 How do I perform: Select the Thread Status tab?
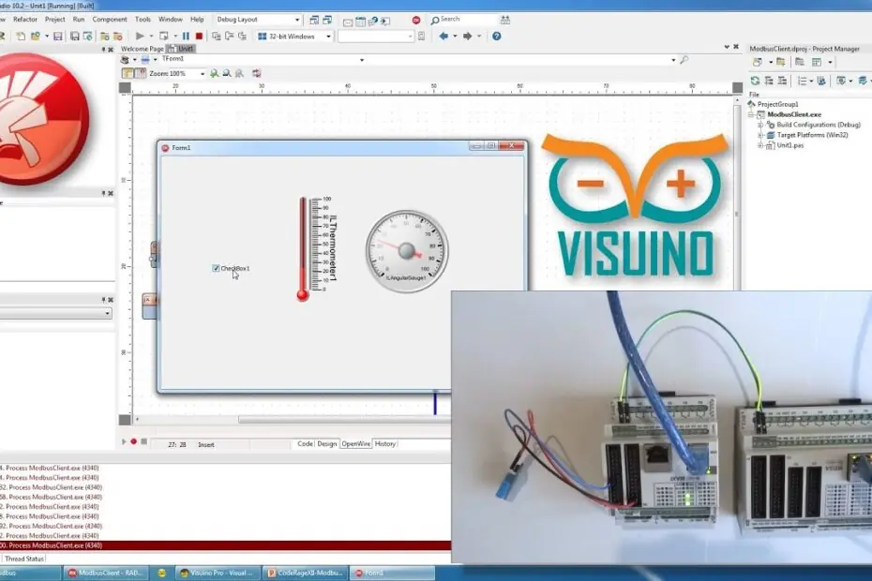24,559
